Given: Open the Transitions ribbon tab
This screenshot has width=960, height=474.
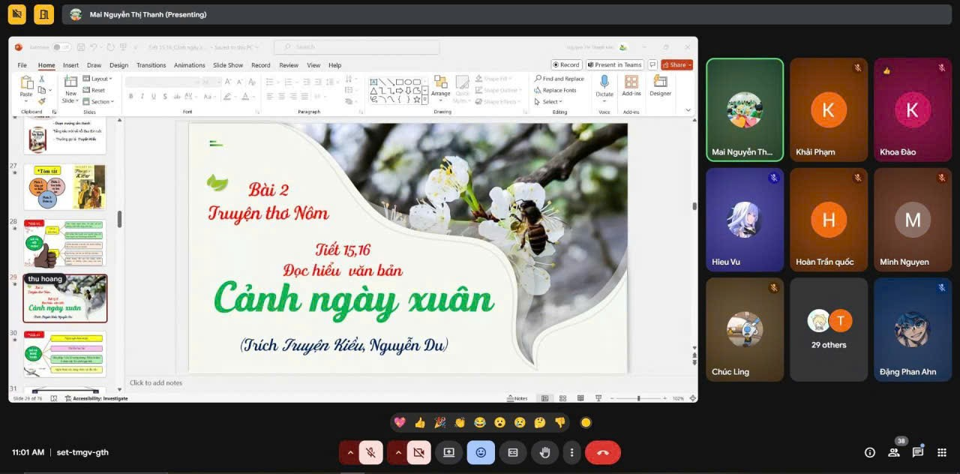Looking at the screenshot, I should point(151,65).
